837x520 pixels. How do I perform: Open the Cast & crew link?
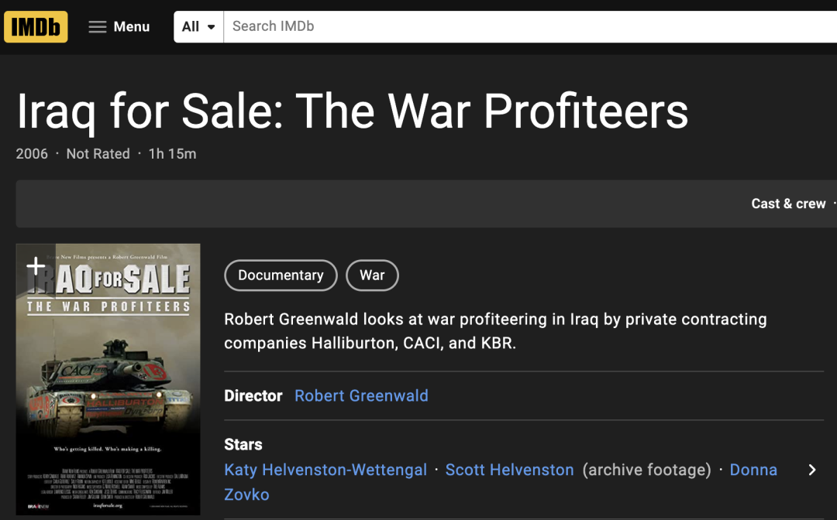coord(788,204)
